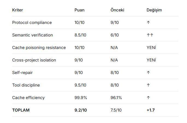The height and width of the screenshot is (123, 187).
Task: Select the Puan column header
Action: [x=79, y=10]
